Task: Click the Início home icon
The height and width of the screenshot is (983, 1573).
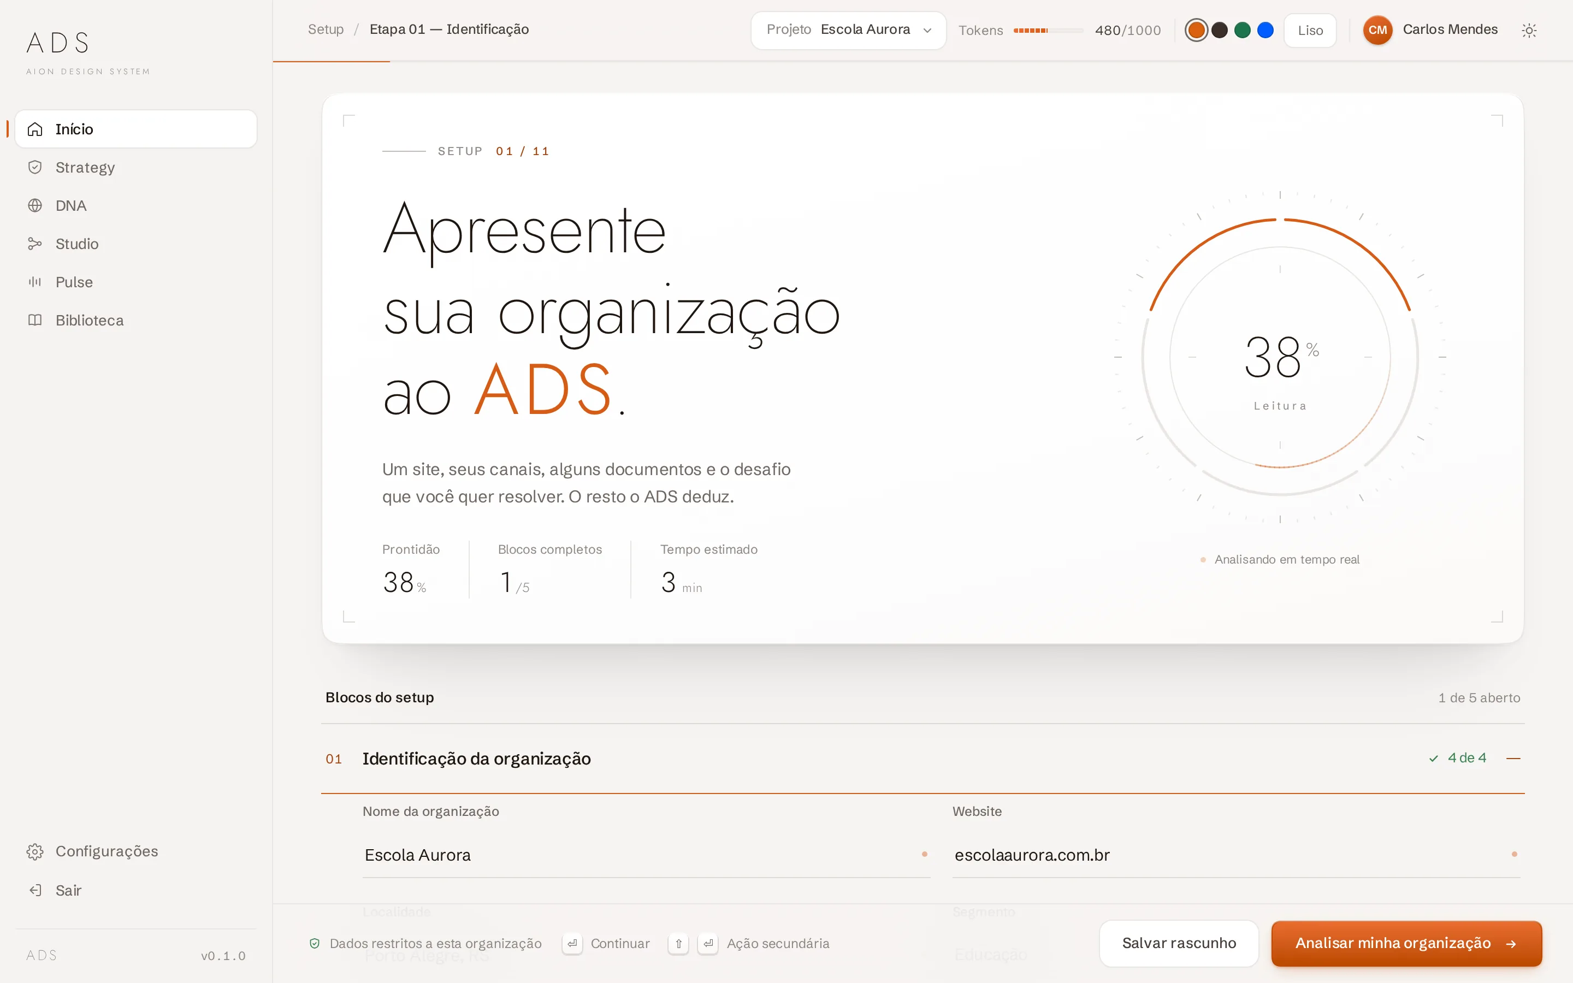Action: point(35,129)
